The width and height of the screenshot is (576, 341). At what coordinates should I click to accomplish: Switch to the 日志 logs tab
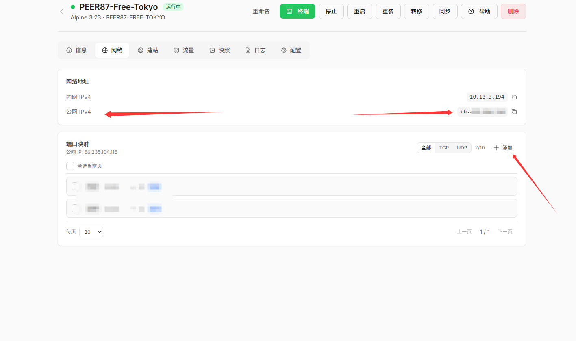coord(255,50)
